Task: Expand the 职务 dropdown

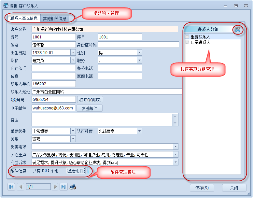Action: pos(140,60)
